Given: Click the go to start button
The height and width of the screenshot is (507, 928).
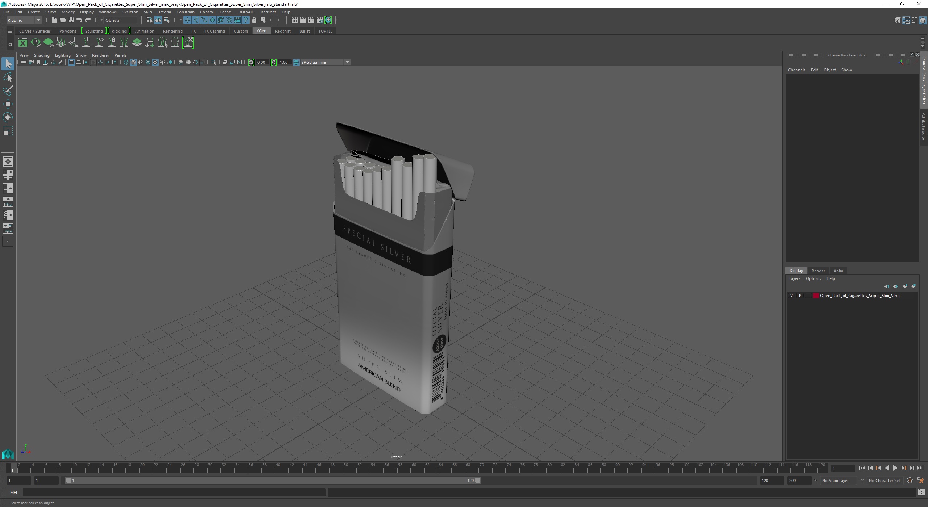Looking at the screenshot, I should tap(862, 468).
